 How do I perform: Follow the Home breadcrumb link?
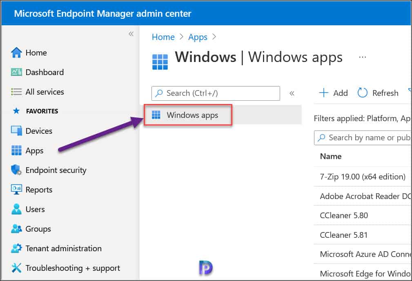163,37
